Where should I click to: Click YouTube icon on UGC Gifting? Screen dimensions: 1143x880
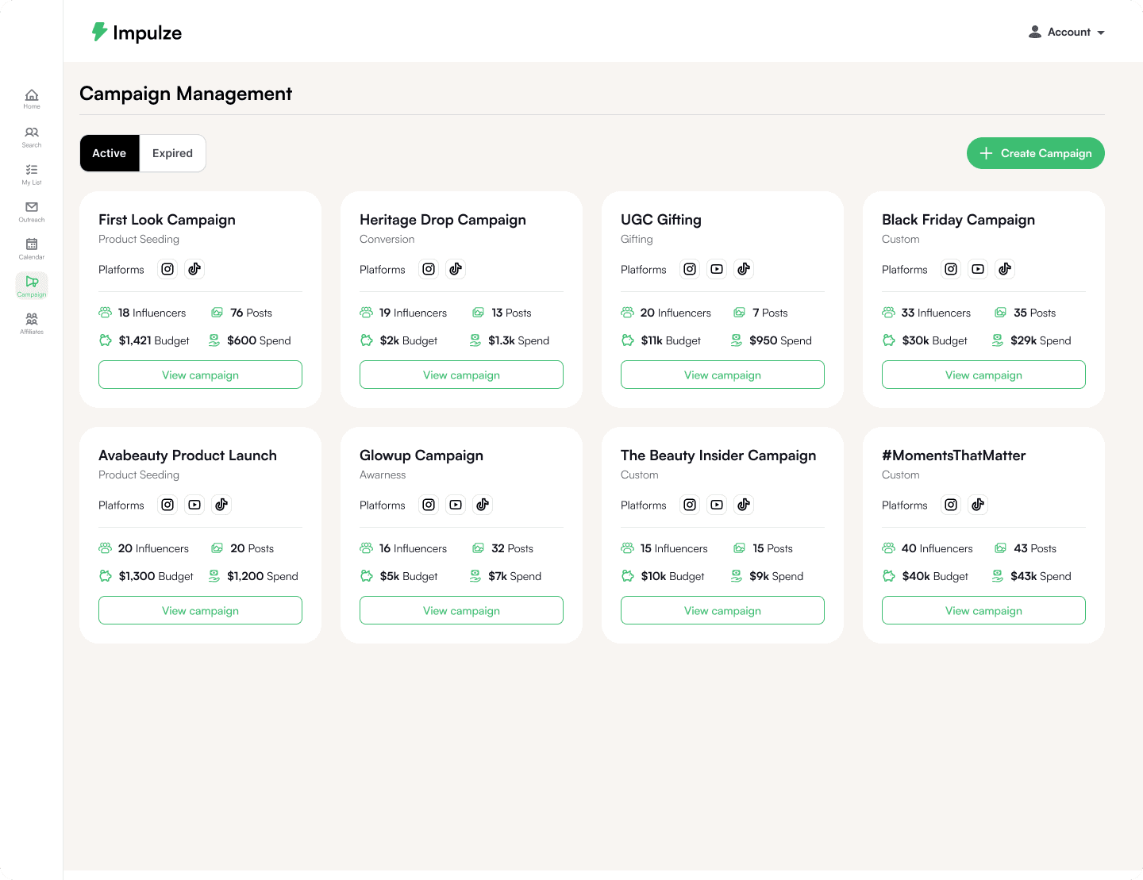[717, 269]
